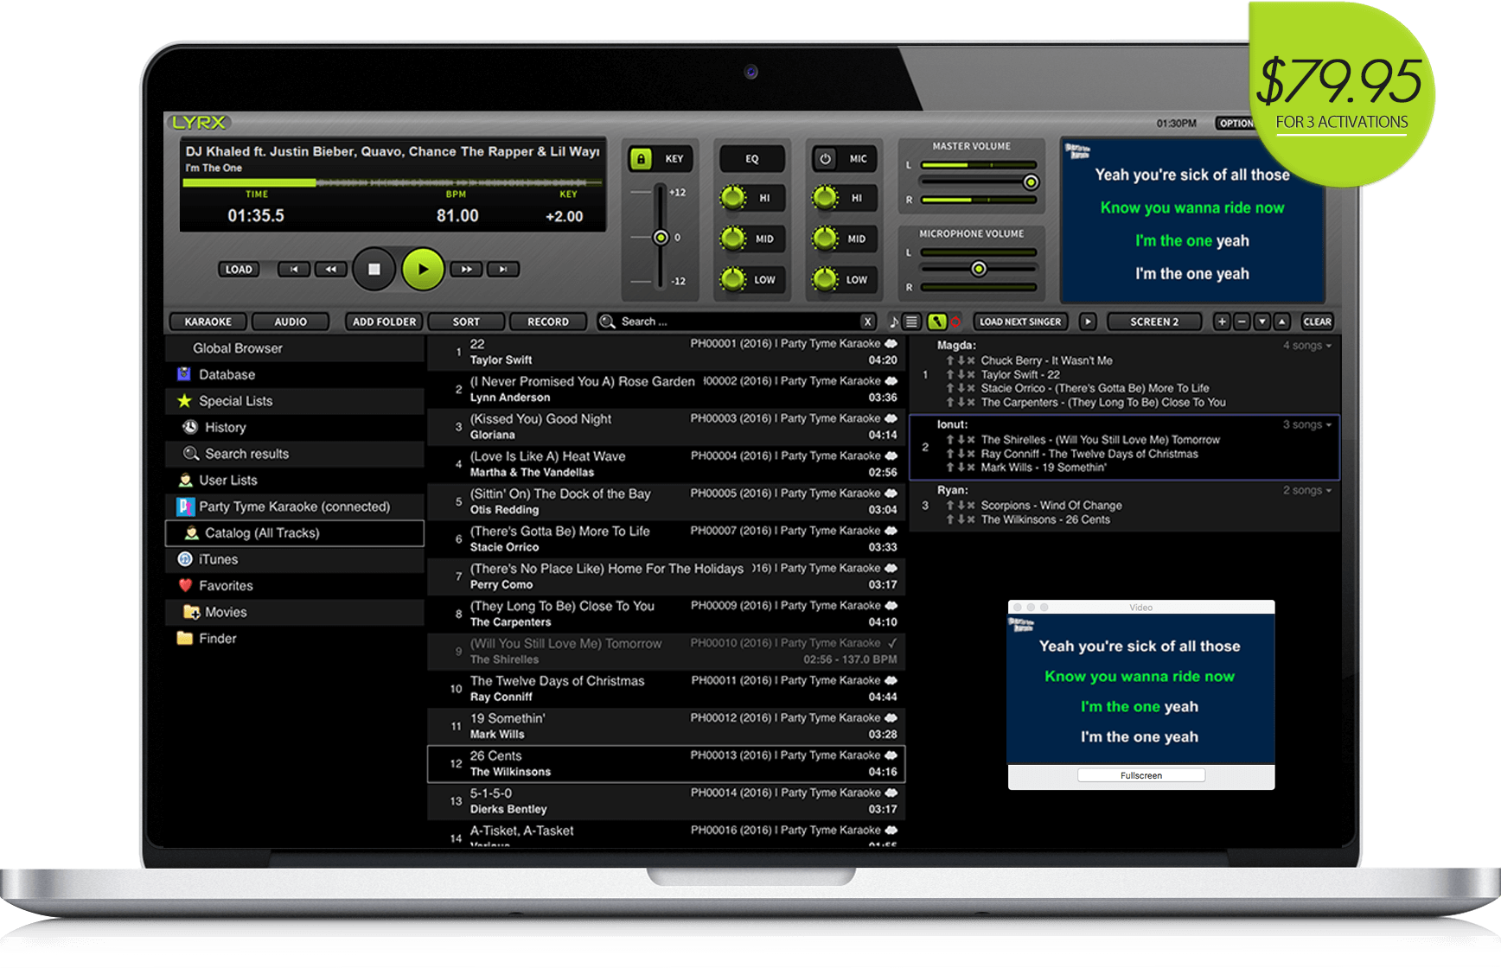Image resolution: width=1501 pixels, height=968 pixels.
Task: Toggle the key lock icon
Action: tap(641, 159)
